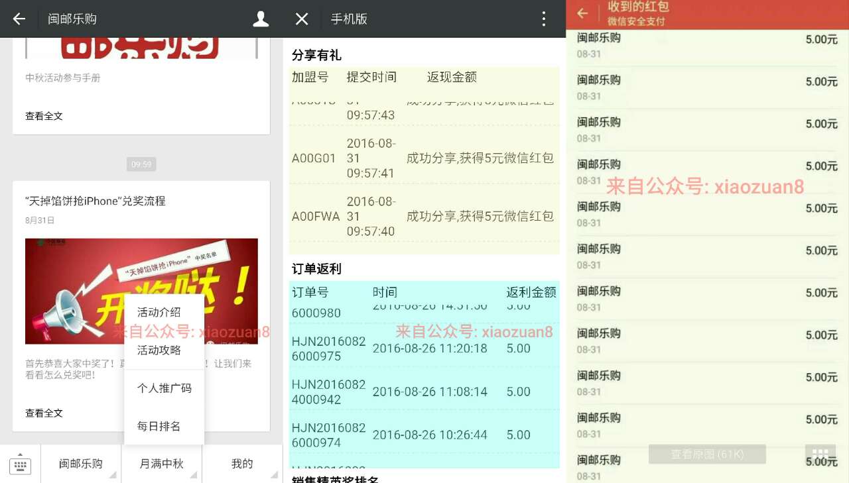This screenshot has width=849, height=483.
Task: Click the 分享有礼 section heading
Action: (x=317, y=55)
